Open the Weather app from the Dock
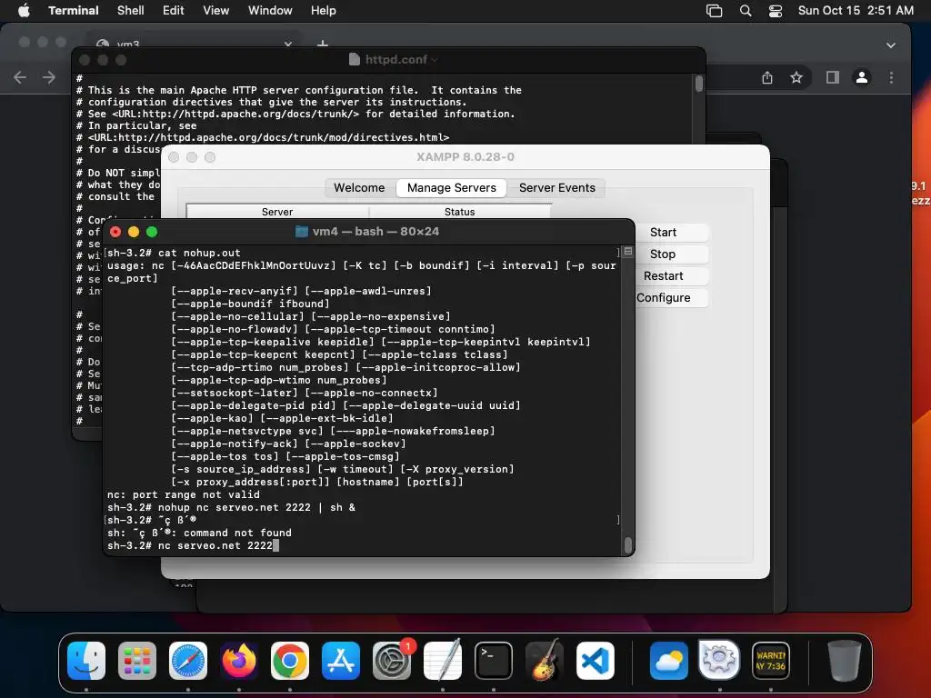931x698 pixels. point(668,661)
